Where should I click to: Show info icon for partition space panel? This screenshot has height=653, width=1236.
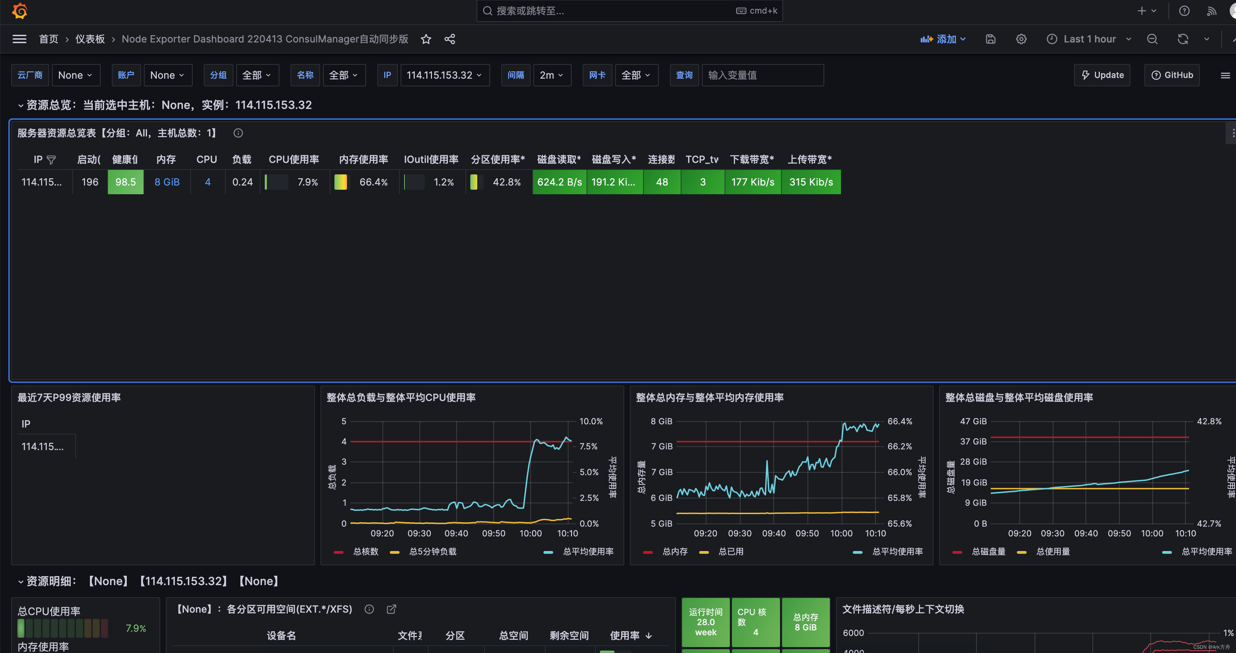pyautogui.click(x=369, y=609)
